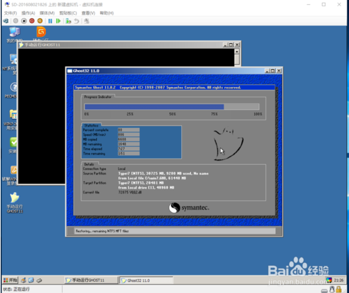Screen dimensions: 349x293
Task: Maximize the Ghost32 11.0 window
Action: tap(273, 71)
